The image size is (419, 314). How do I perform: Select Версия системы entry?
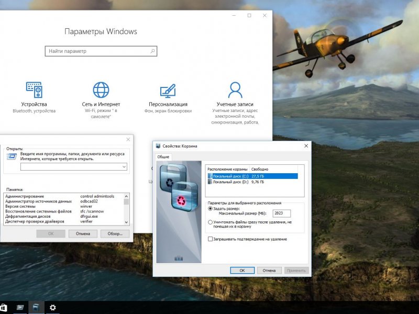(x=20, y=206)
